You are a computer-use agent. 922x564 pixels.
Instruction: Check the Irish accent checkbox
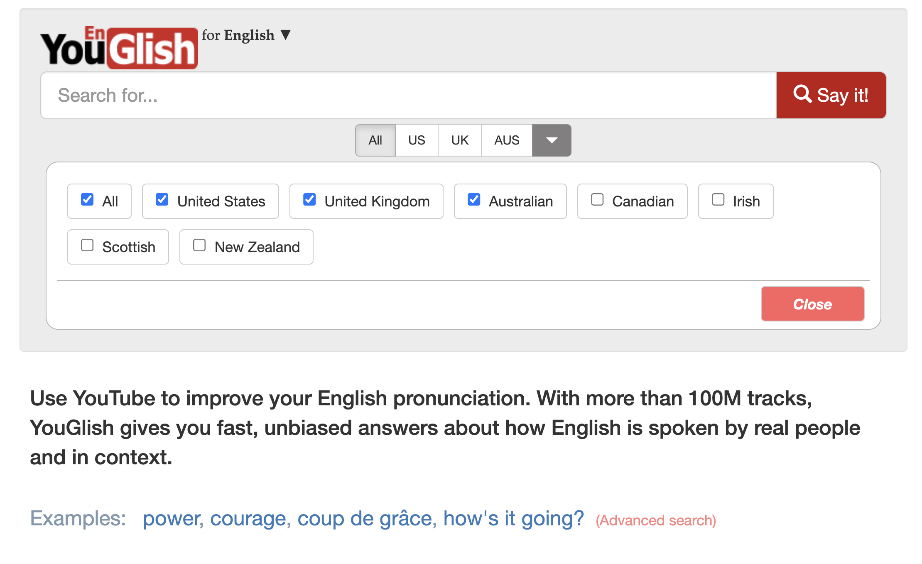click(718, 200)
